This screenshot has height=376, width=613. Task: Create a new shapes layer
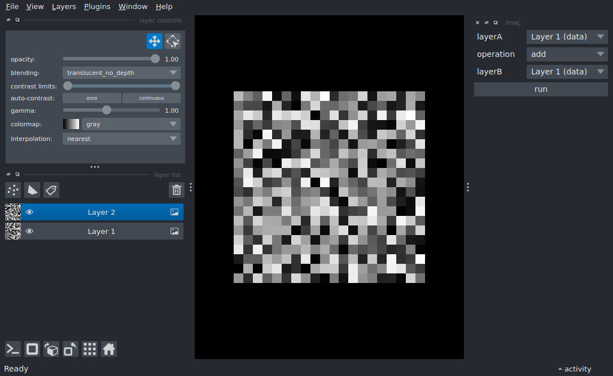[32, 190]
